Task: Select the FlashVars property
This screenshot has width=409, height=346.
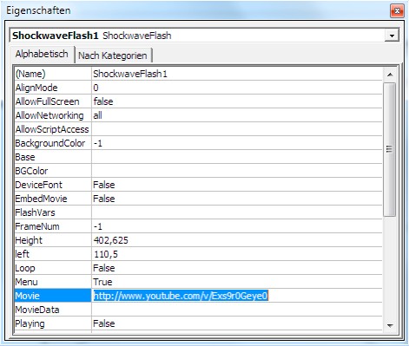Action: 53,212
